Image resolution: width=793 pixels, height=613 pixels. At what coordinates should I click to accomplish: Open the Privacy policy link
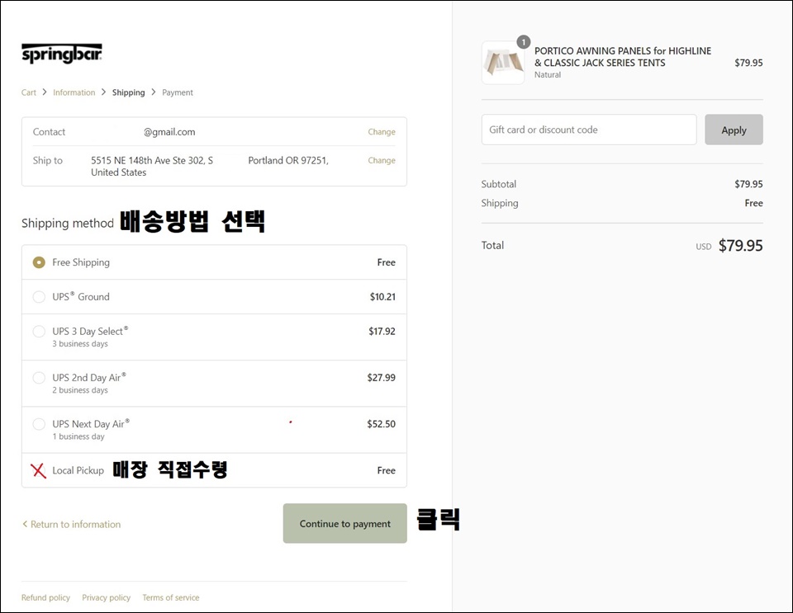(107, 597)
